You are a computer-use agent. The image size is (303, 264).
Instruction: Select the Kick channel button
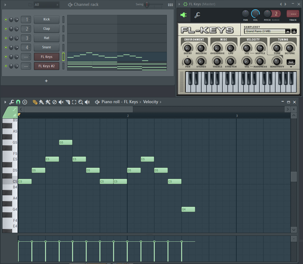pyautogui.click(x=47, y=20)
